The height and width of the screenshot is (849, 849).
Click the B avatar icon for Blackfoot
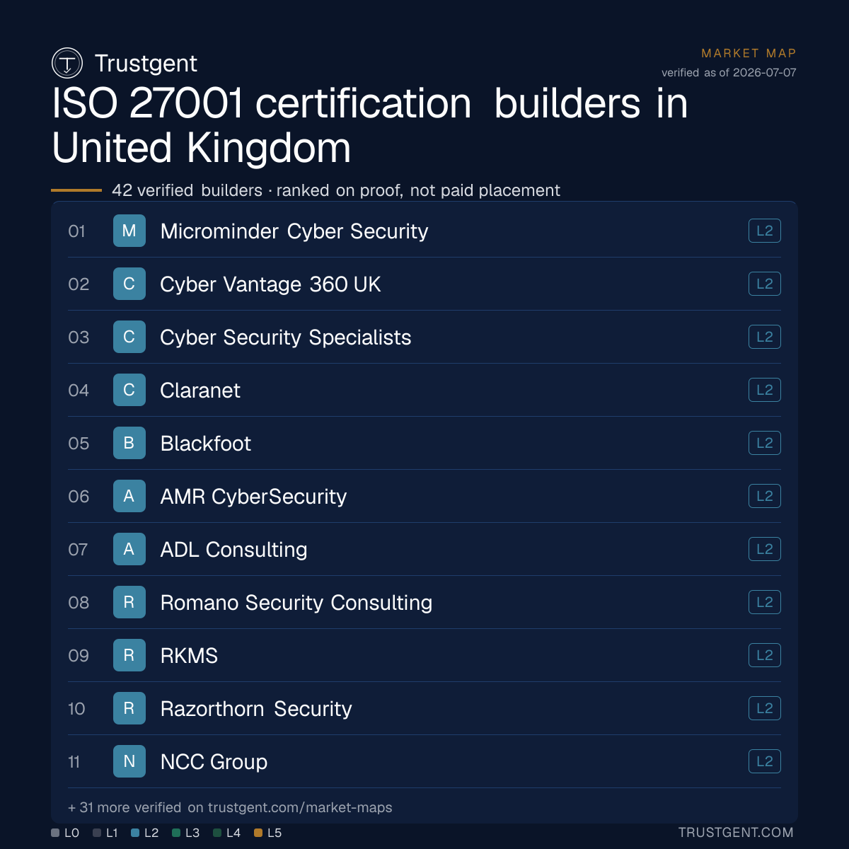tap(129, 443)
